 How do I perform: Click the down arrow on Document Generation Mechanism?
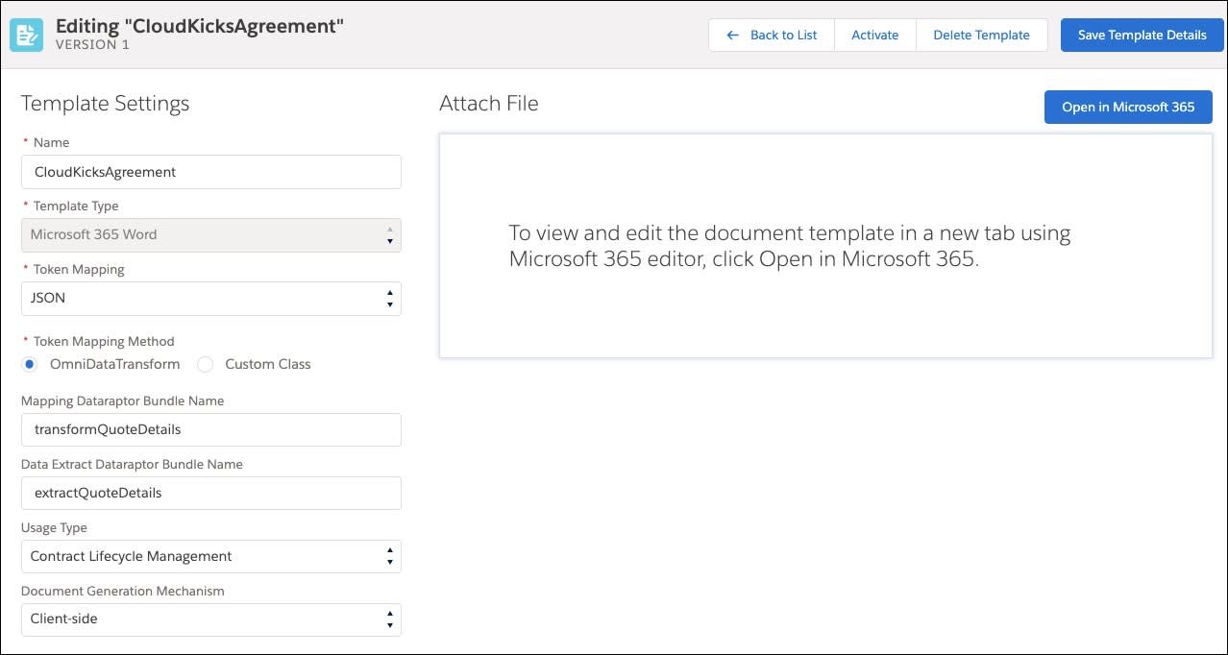pos(390,625)
